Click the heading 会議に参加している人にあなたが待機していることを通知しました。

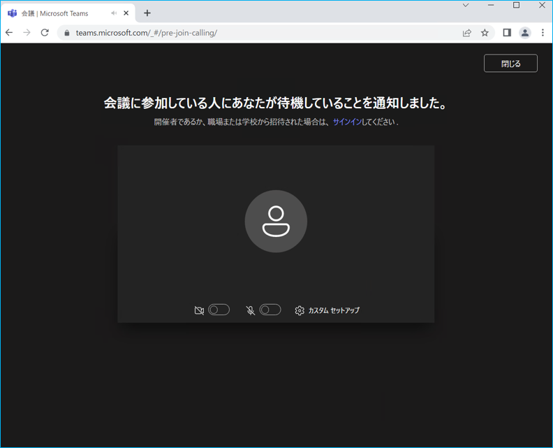point(276,103)
